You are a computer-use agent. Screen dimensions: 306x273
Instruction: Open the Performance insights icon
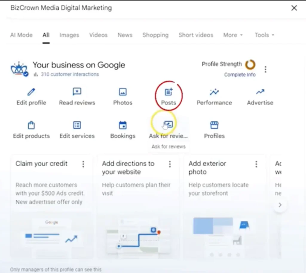(214, 92)
